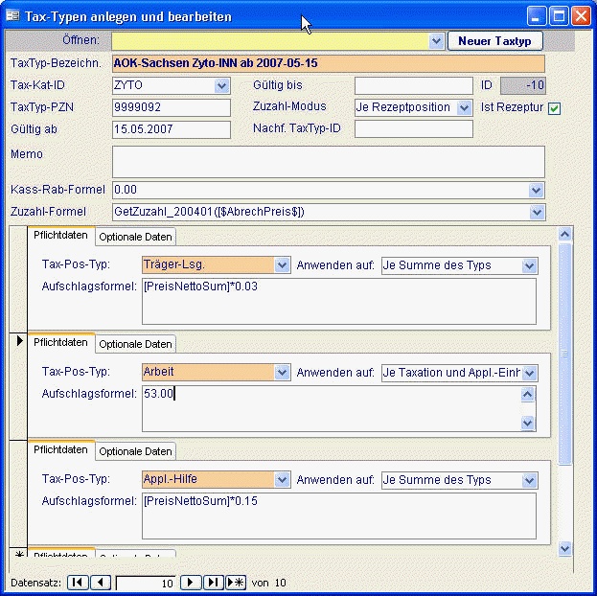
Task: Click the new-row asterisk record selector
Action: (x=18, y=554)
